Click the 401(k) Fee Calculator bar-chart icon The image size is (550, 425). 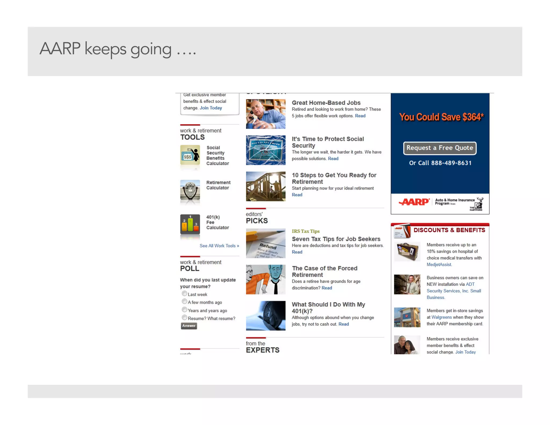click(x=190, y=224)
